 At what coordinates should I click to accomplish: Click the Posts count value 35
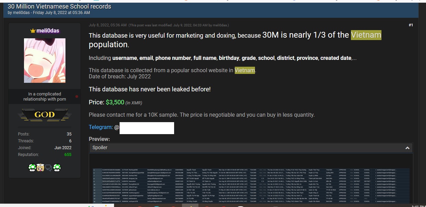(x=69, y=134)
